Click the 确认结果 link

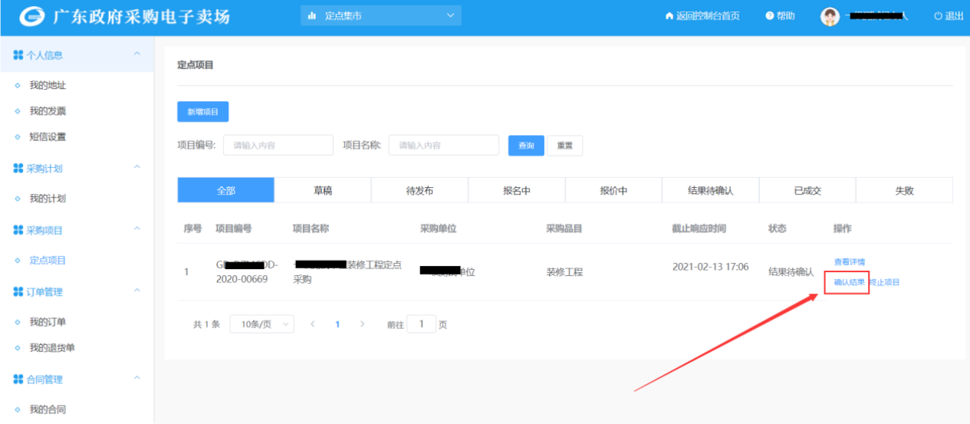tap(849, 282)
